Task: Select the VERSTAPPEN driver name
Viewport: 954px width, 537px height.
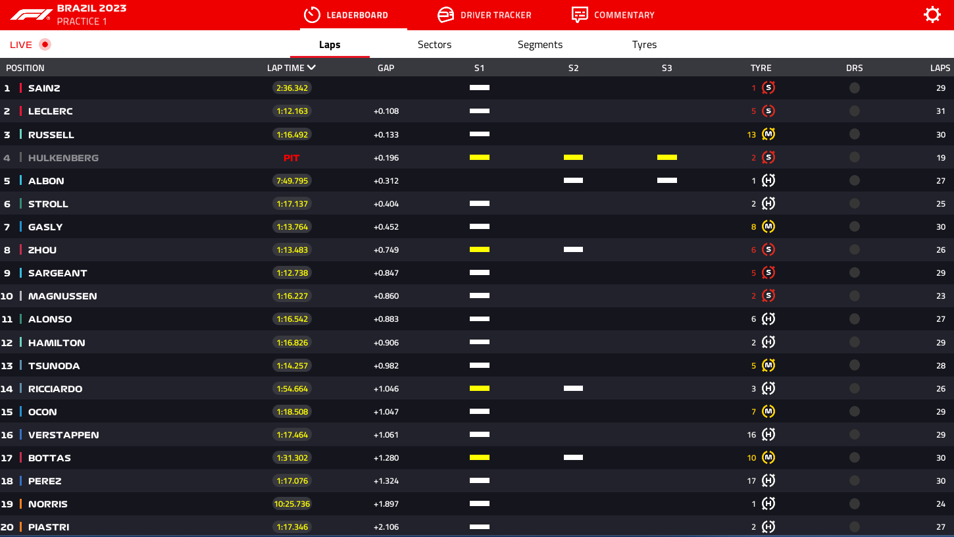Action: 63,434
